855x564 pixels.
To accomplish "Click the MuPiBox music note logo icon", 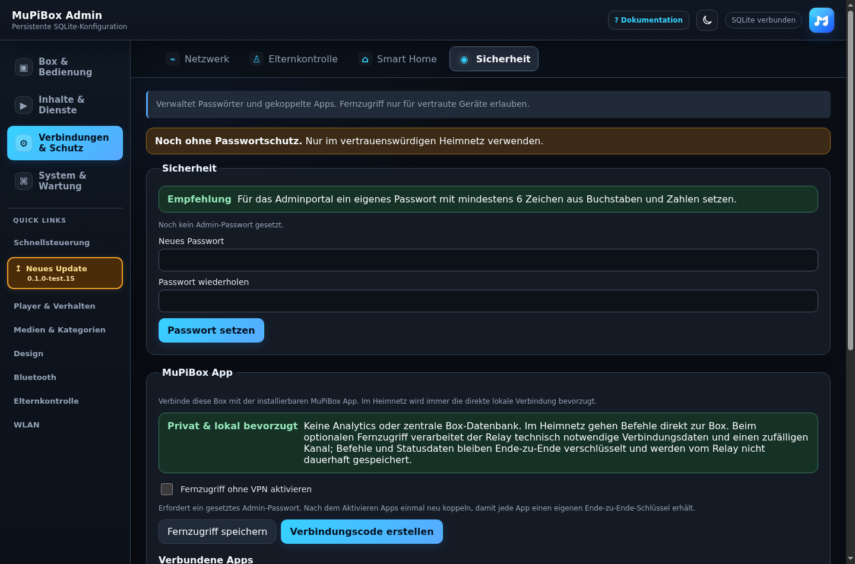I will point(822,20).
